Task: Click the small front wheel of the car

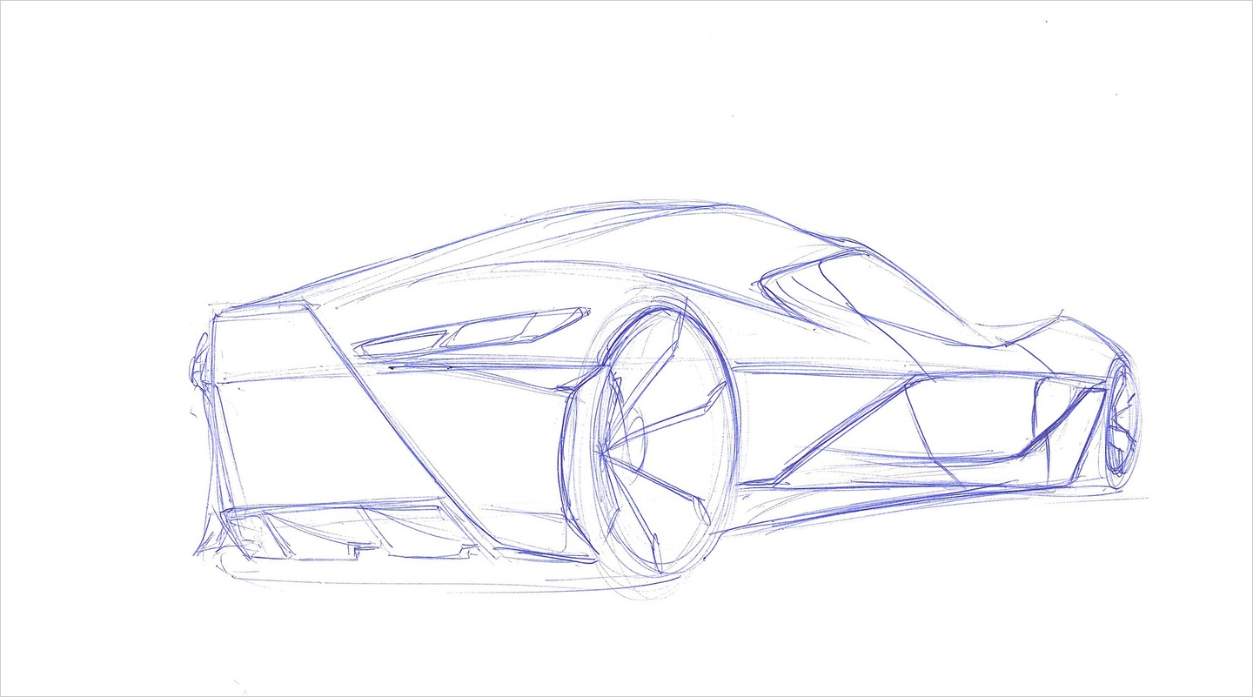Action: (1121, 420)
